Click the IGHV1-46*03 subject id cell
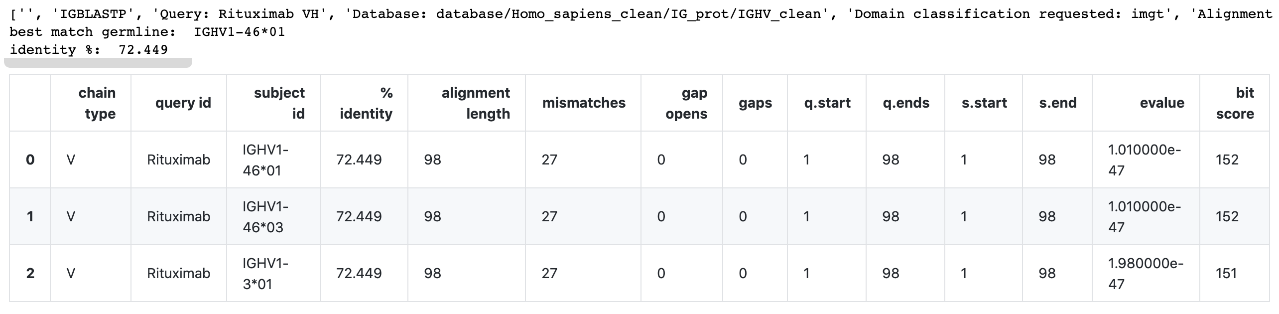1279x314 pixels. [265, 217]
